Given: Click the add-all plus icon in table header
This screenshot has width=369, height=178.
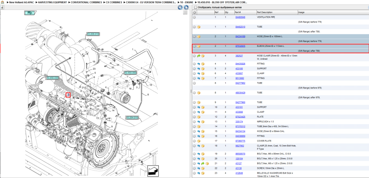Looking at the screenshot, I should (194, 12).
